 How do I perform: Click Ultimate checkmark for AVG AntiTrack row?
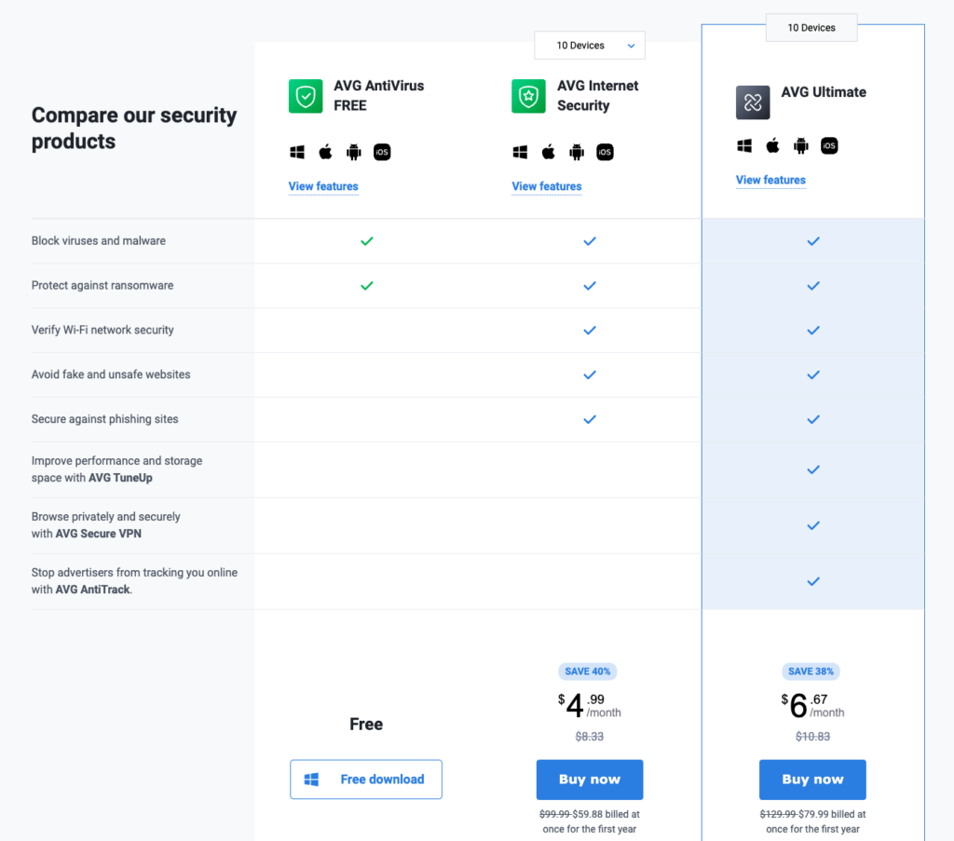pyautogui.click(x=813, y=581)
